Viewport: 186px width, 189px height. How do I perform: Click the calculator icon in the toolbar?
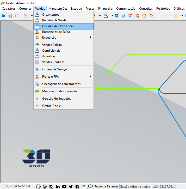pyautogui.click(x=123, y=16)
